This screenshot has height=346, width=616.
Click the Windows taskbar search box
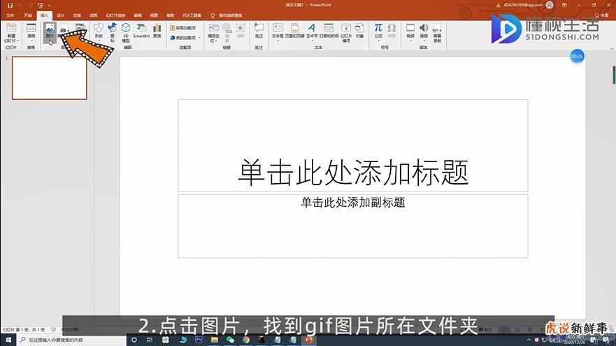pos(71,340)
